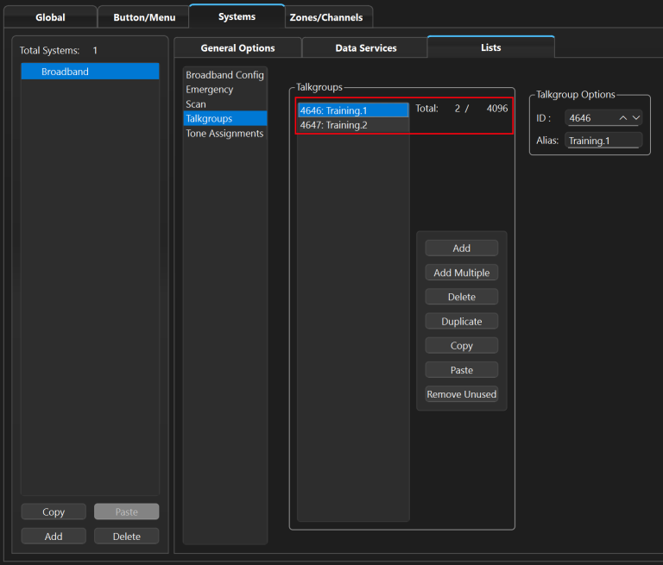Click the Remove Unused button
This screenshot has height=565, width=663.
coord(461,394)
